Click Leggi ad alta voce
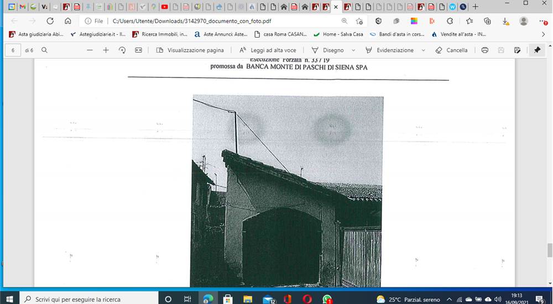The width and height of the screenshot is (553, 304). [x=268, y=50]
